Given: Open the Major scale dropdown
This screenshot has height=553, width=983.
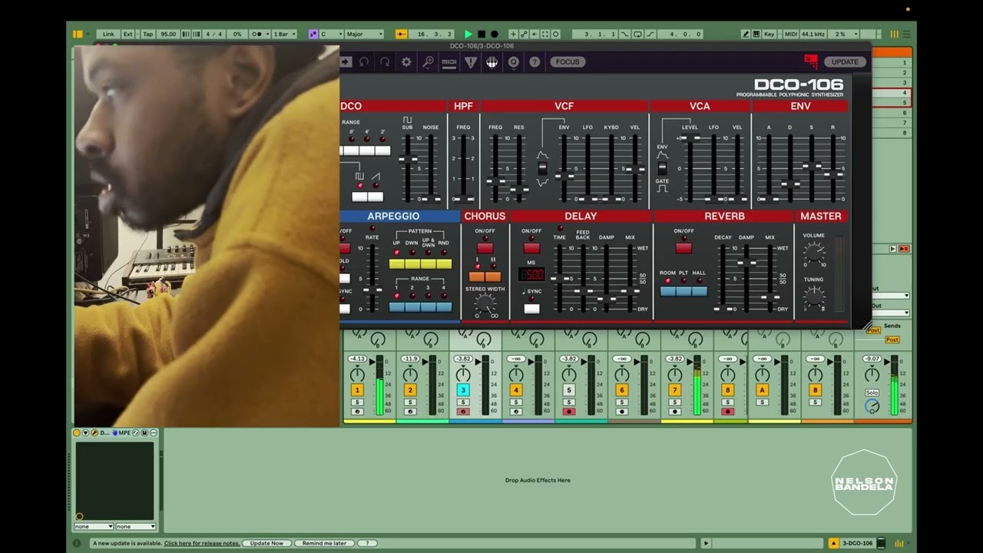Looking at the screenshot, I should pos(364,34).
